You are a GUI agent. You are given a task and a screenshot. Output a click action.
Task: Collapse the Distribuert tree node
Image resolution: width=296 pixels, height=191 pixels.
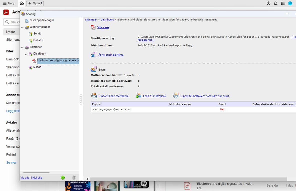[26, 54]
